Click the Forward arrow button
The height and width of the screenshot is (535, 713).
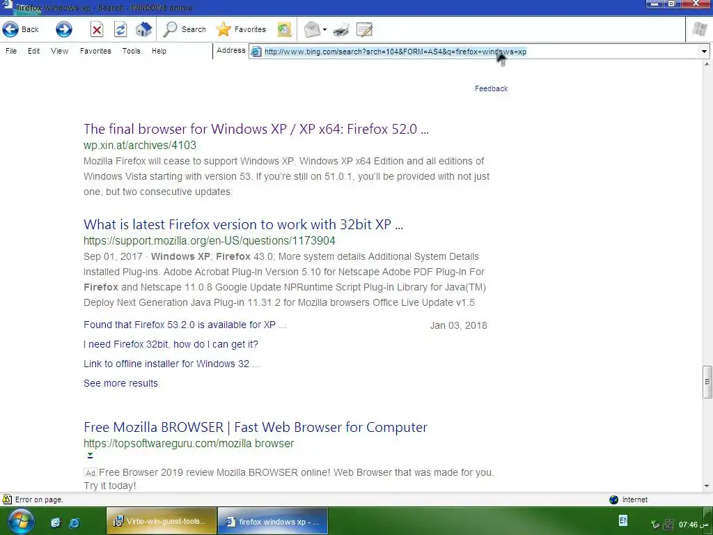pos(63,29)
